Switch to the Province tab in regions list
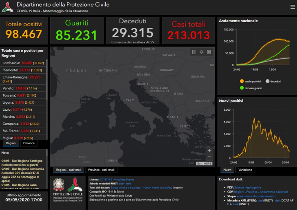The width and height of the screenshot is (297, 210). (x=29, y=143)
